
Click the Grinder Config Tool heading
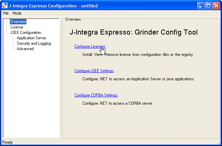click(133, 33)
